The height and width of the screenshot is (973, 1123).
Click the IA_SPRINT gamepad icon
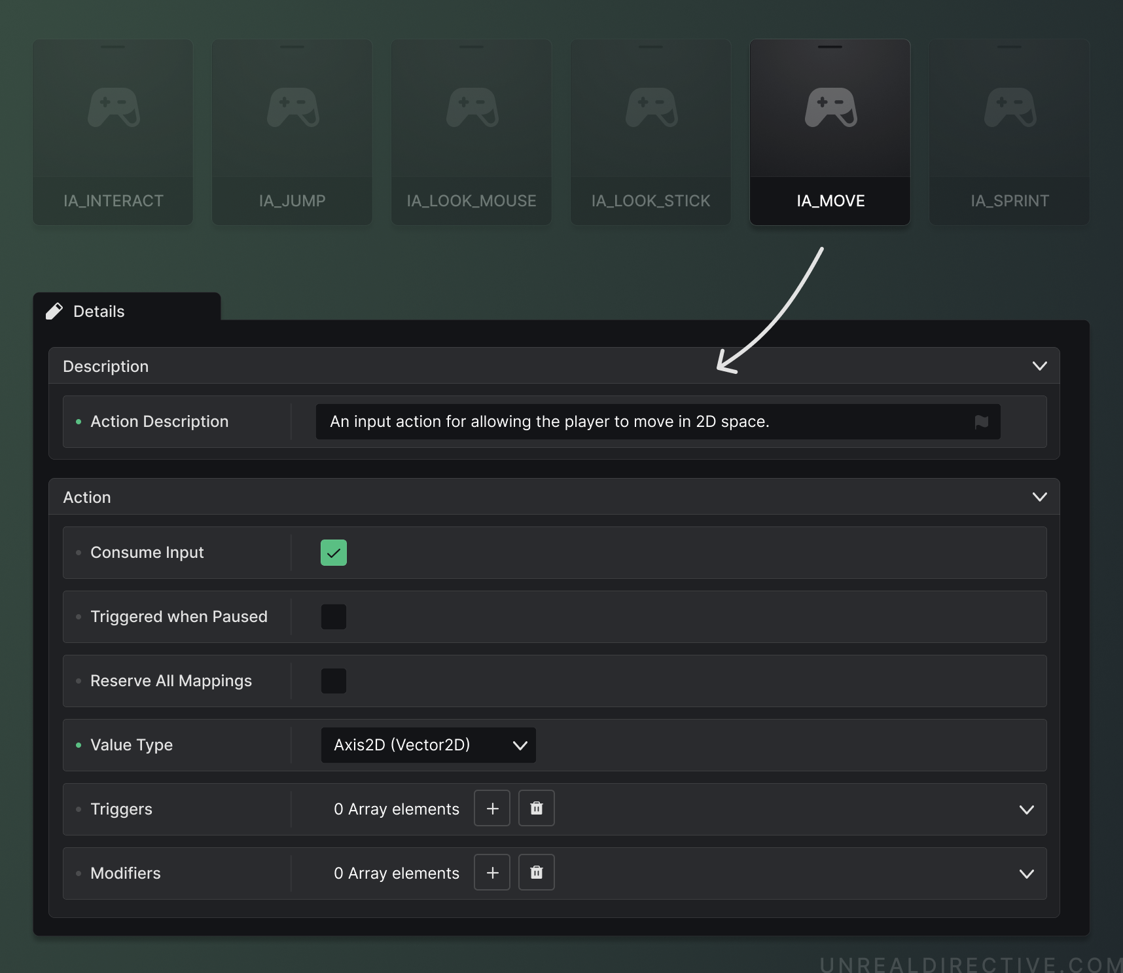(x=1010, y=108)
